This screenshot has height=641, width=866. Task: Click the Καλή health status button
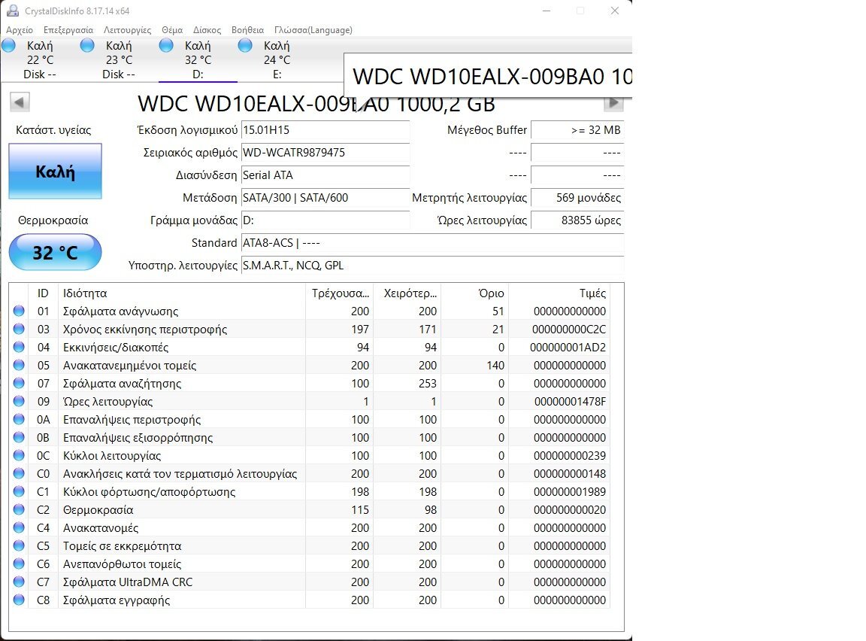point(55,172)
